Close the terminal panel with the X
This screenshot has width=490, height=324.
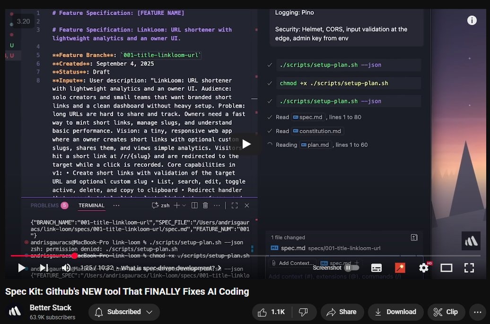pyautogui.click(x=247, y=205)
